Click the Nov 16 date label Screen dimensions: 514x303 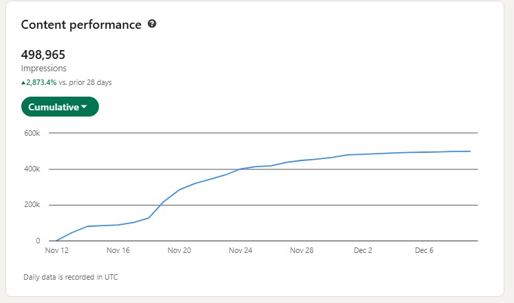click(x=118, y=251)
